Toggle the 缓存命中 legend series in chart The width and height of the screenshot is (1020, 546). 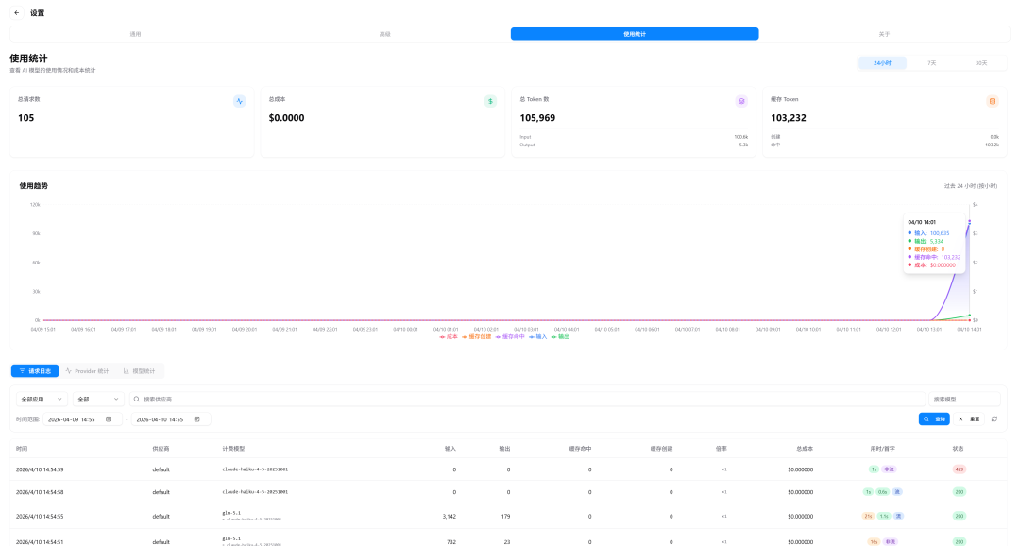click(x=510, y=336)
